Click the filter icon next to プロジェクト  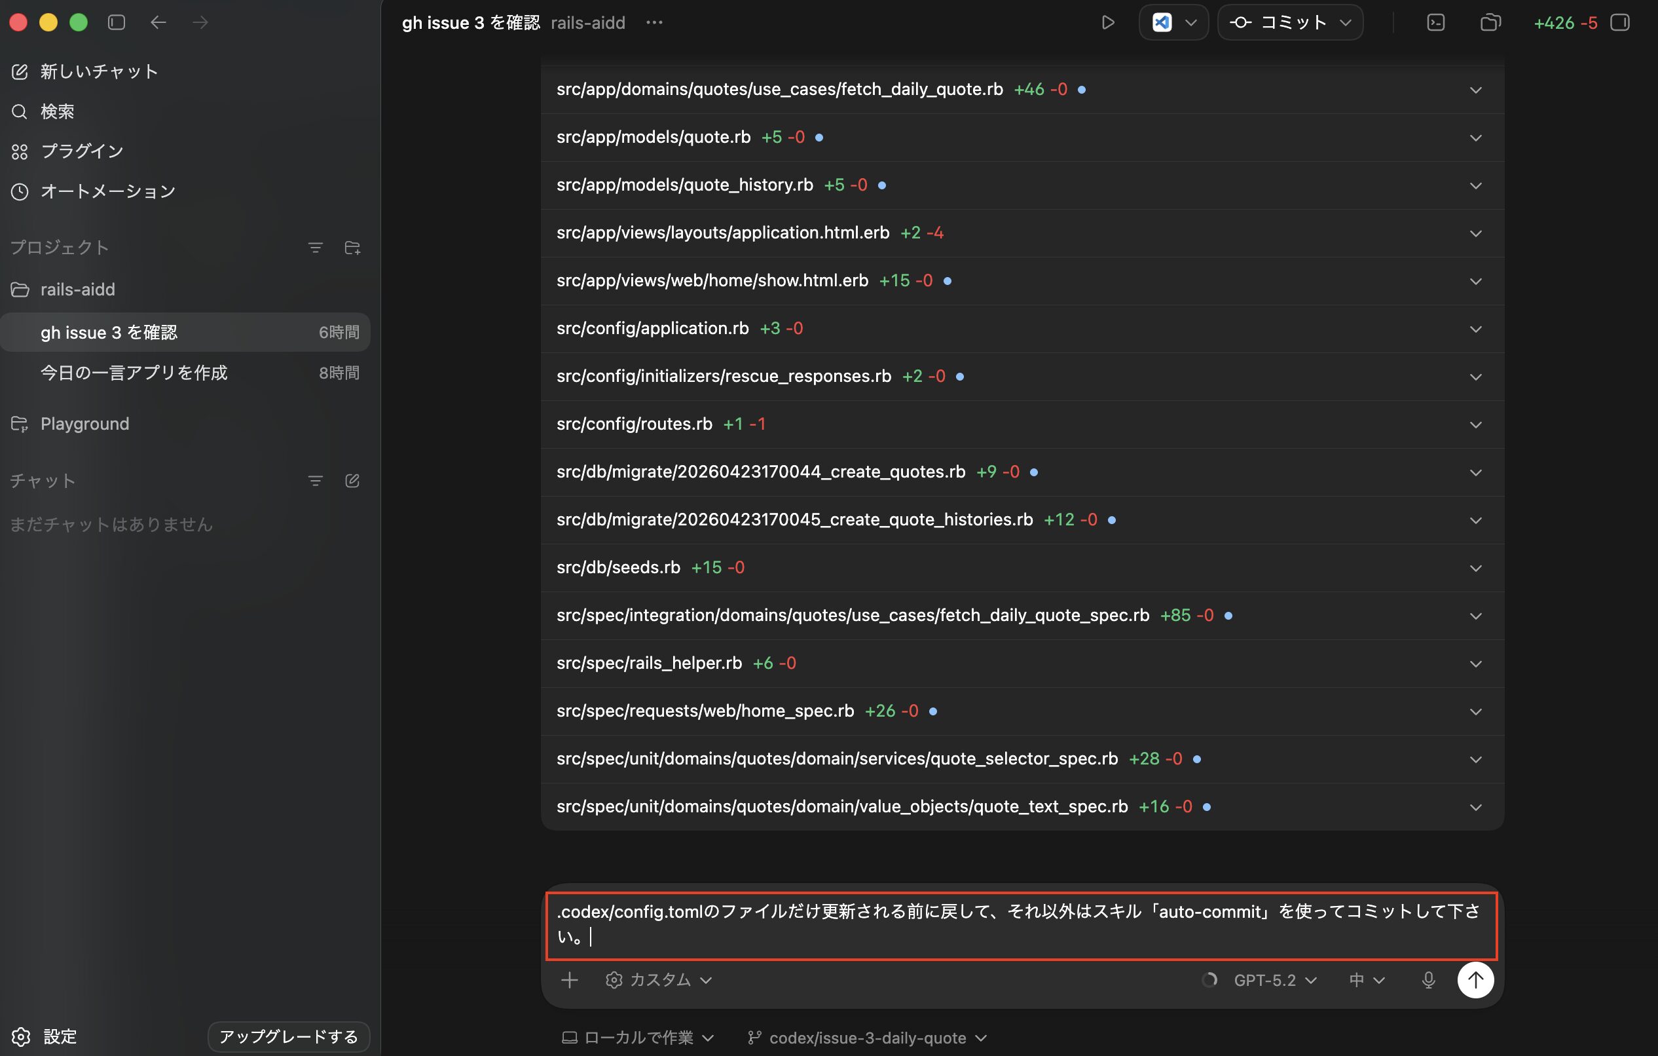[x=315, y=248]
